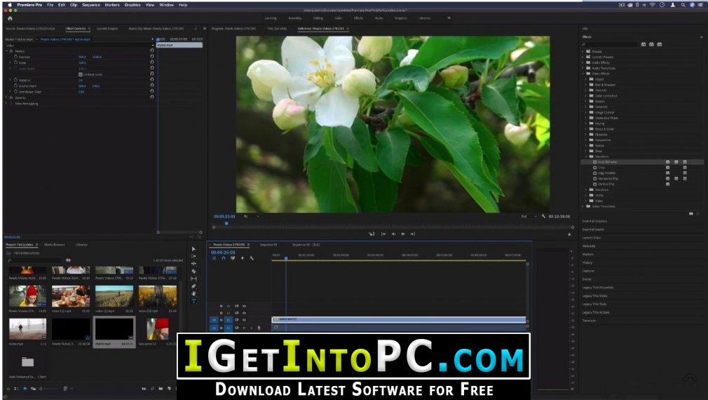Reset the Position parameter
Screen dimensions: 708x400
tap(151, 57)
